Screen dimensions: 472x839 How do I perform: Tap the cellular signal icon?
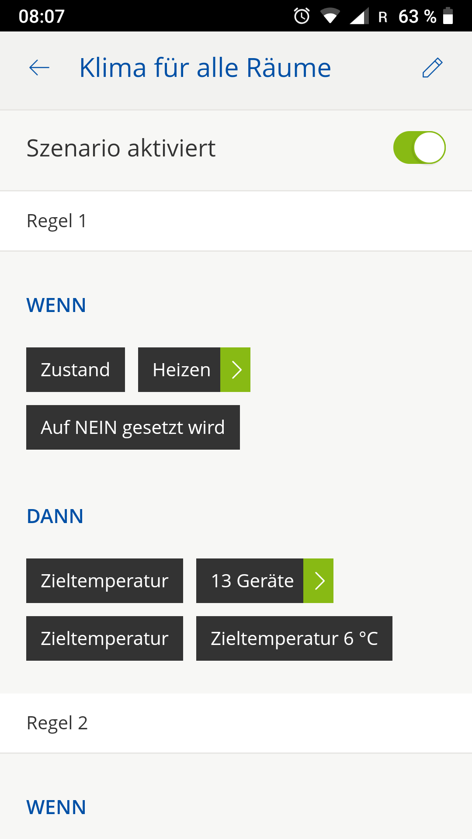click(359, 16)
